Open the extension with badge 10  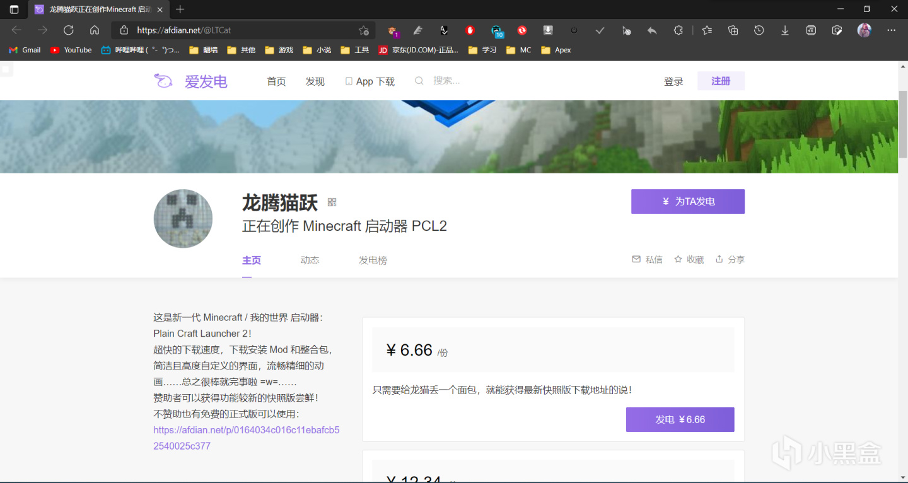pos(497,30)
